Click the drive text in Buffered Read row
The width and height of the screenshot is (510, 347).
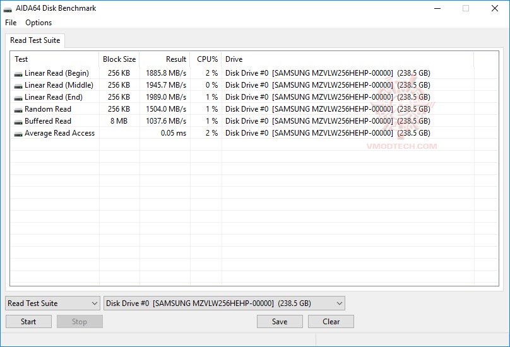click(x=328, y=121)
